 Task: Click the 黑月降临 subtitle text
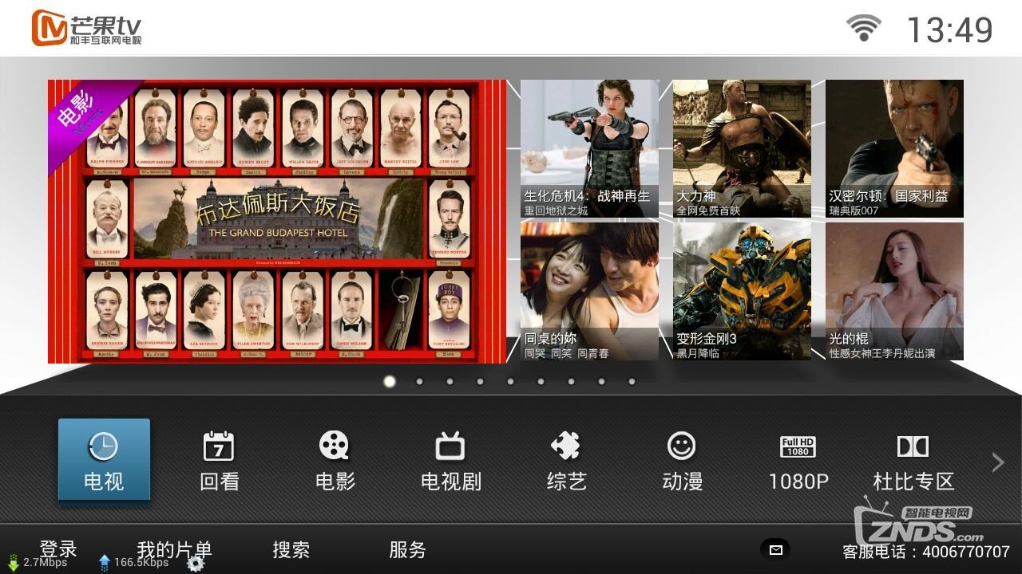pos(698,352)
